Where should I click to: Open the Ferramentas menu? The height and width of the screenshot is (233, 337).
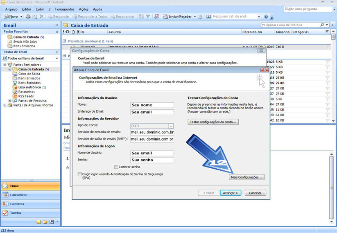(65, 9)
